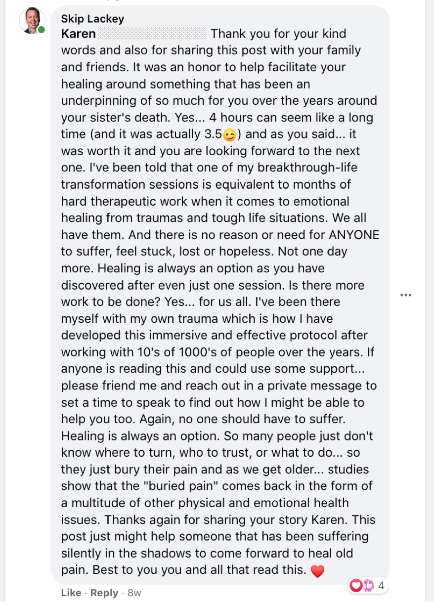Click the winking emoji after 3.5

pos(229,134)
